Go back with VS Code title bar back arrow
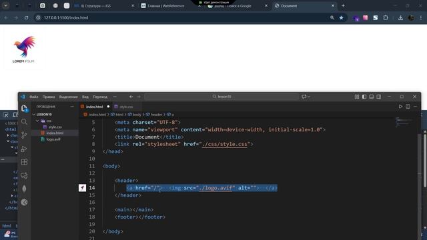 tap(131, 97)
